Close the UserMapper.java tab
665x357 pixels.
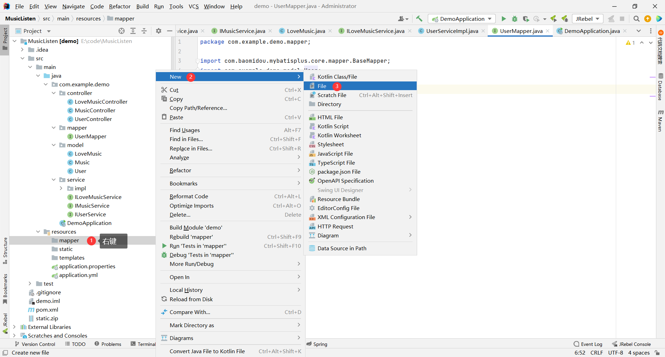coord(548,31)
